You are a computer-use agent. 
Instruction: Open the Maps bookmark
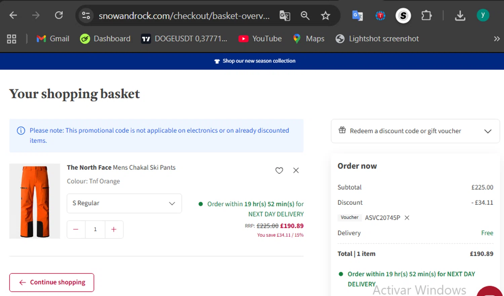tap(308, 39)
